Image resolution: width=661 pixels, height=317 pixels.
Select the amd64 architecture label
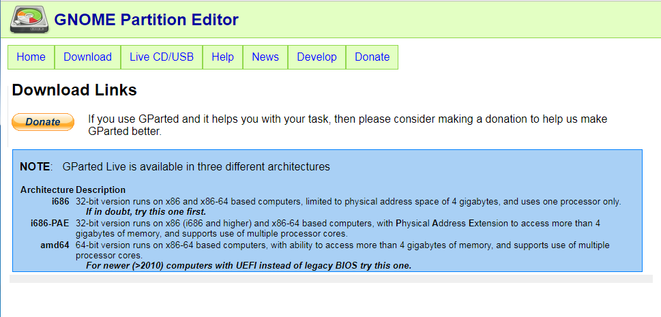pos(55,245)
